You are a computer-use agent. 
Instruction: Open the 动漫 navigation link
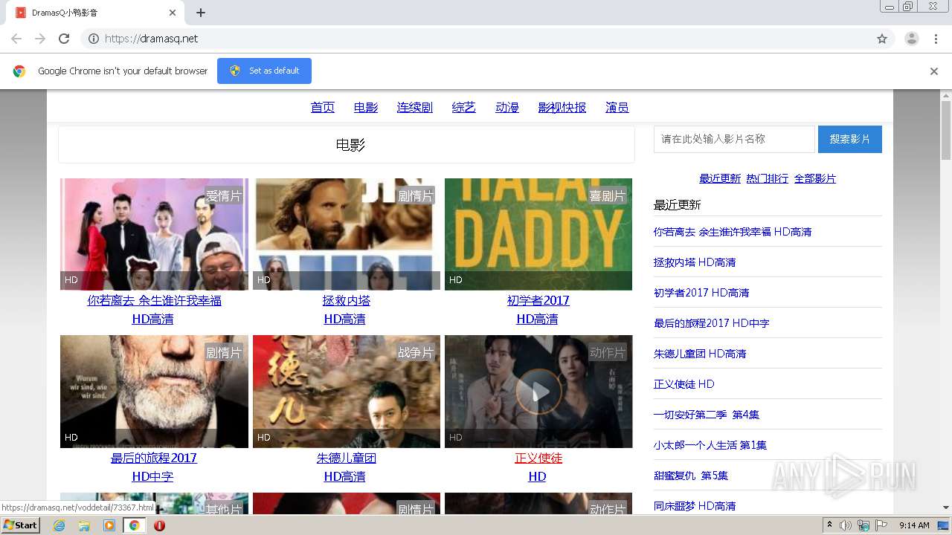pos(507,107)
